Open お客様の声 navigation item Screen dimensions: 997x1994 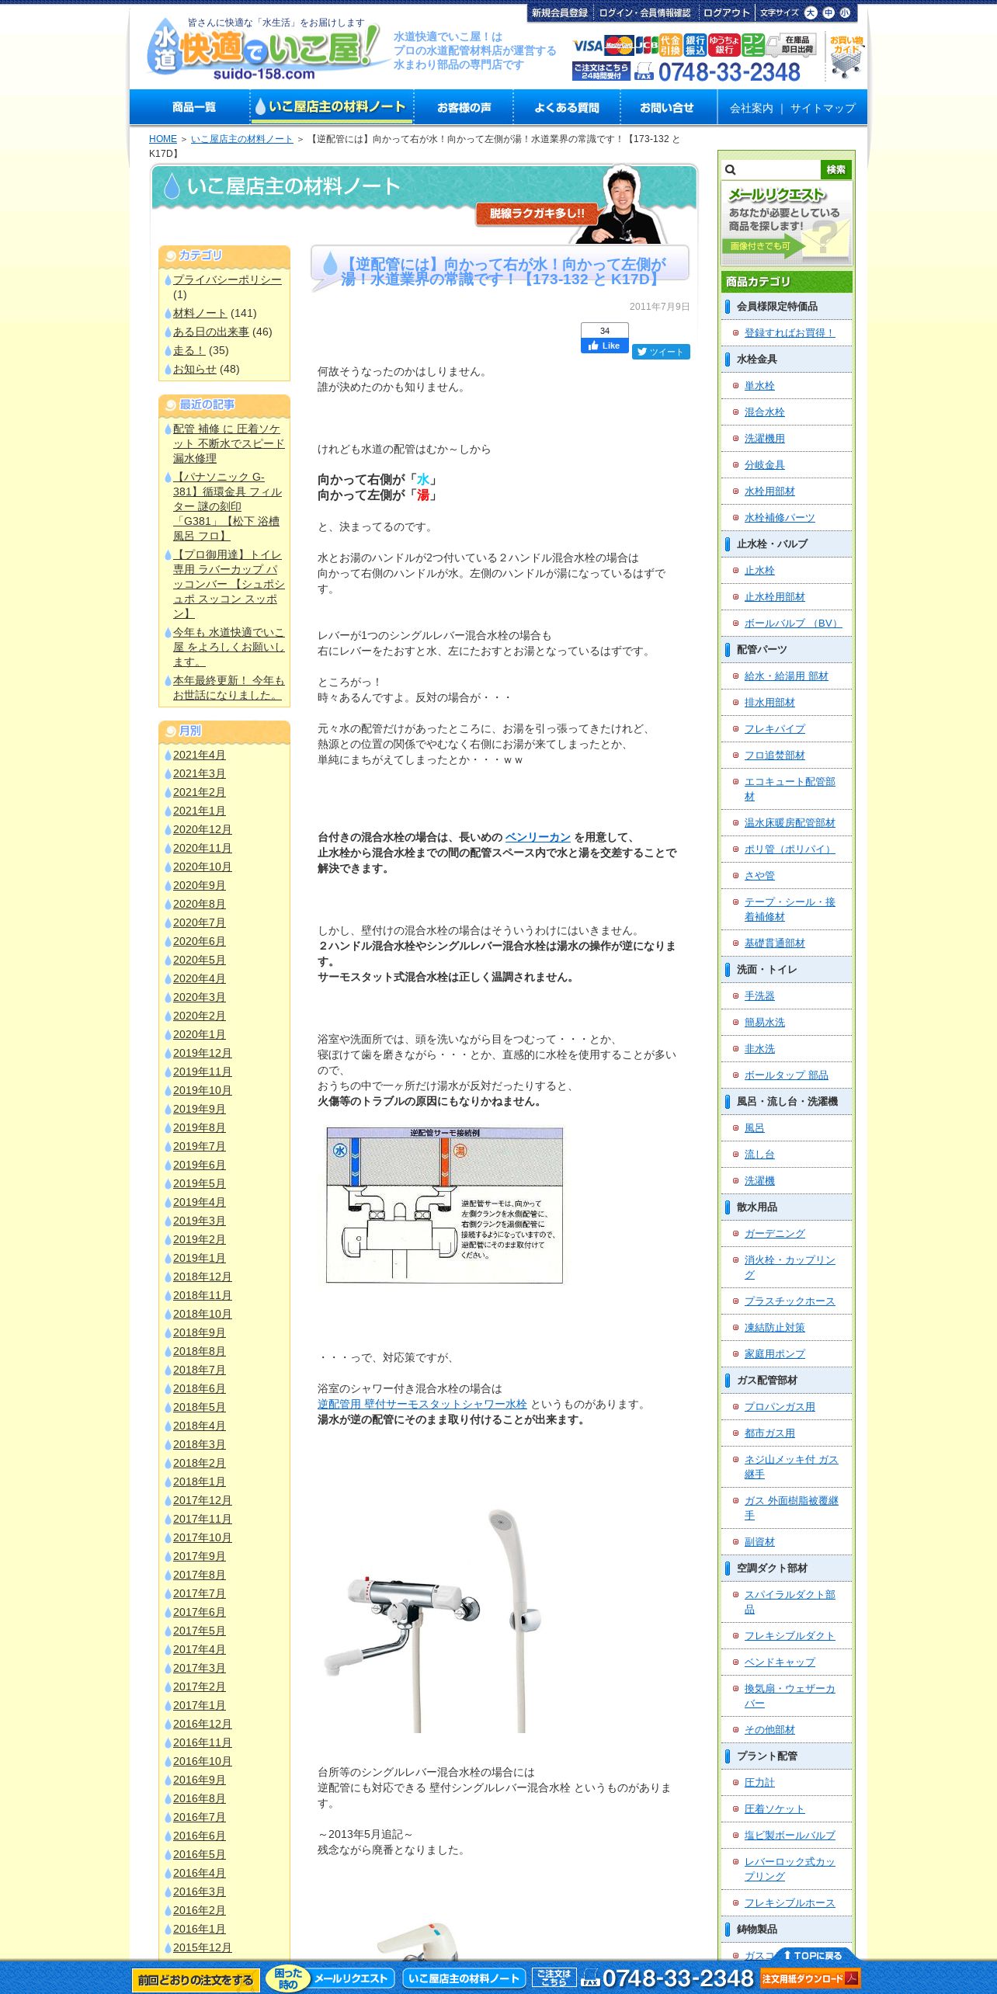click(464, 107)
